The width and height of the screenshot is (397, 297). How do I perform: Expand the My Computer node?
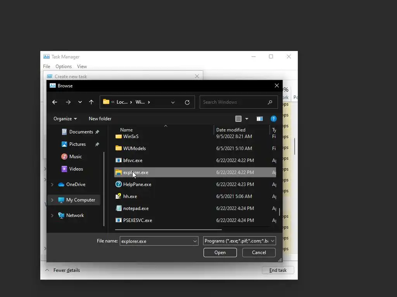click(x=52, y=200)
